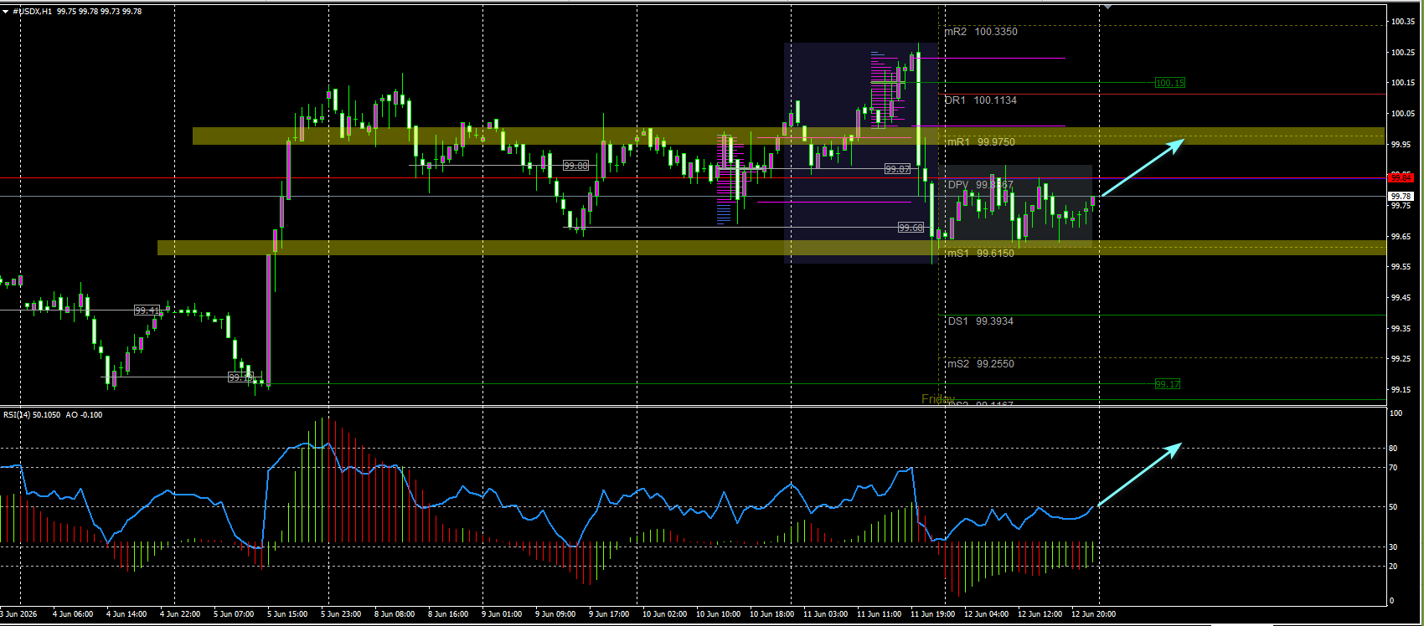Image resolution: width=1424 pixels, height=626 pixels.
Task: Click the mS1 99.6150 pivot label
Action: (x=980, y=253)
